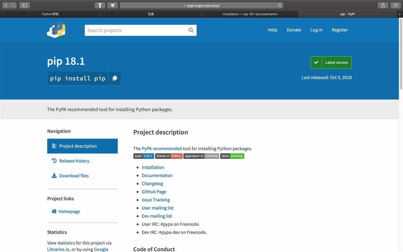Follow the PyPA recommended link
403x252 pixels.
pos(162,148)
